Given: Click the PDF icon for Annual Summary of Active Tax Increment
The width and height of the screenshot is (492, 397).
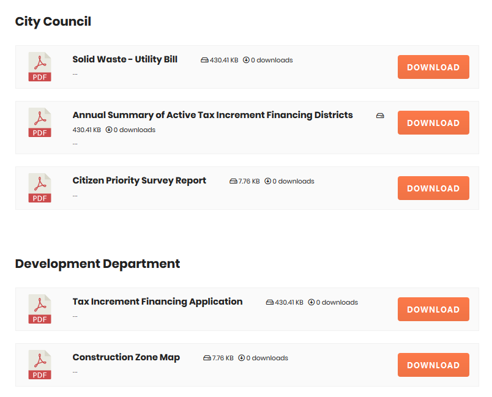Looking at the screenshot, I should 40,122.
